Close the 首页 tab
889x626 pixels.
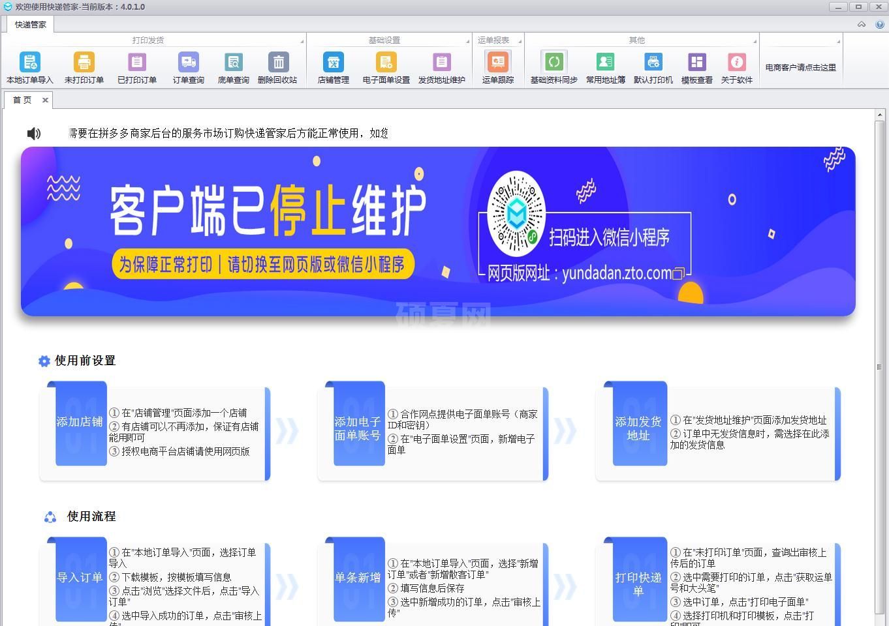click(45, 100)
